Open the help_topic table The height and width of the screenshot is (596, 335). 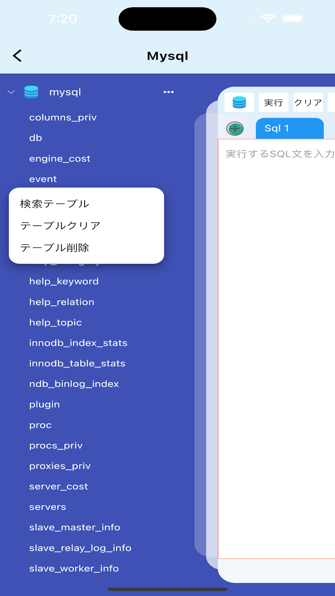(x=55, y=322)
